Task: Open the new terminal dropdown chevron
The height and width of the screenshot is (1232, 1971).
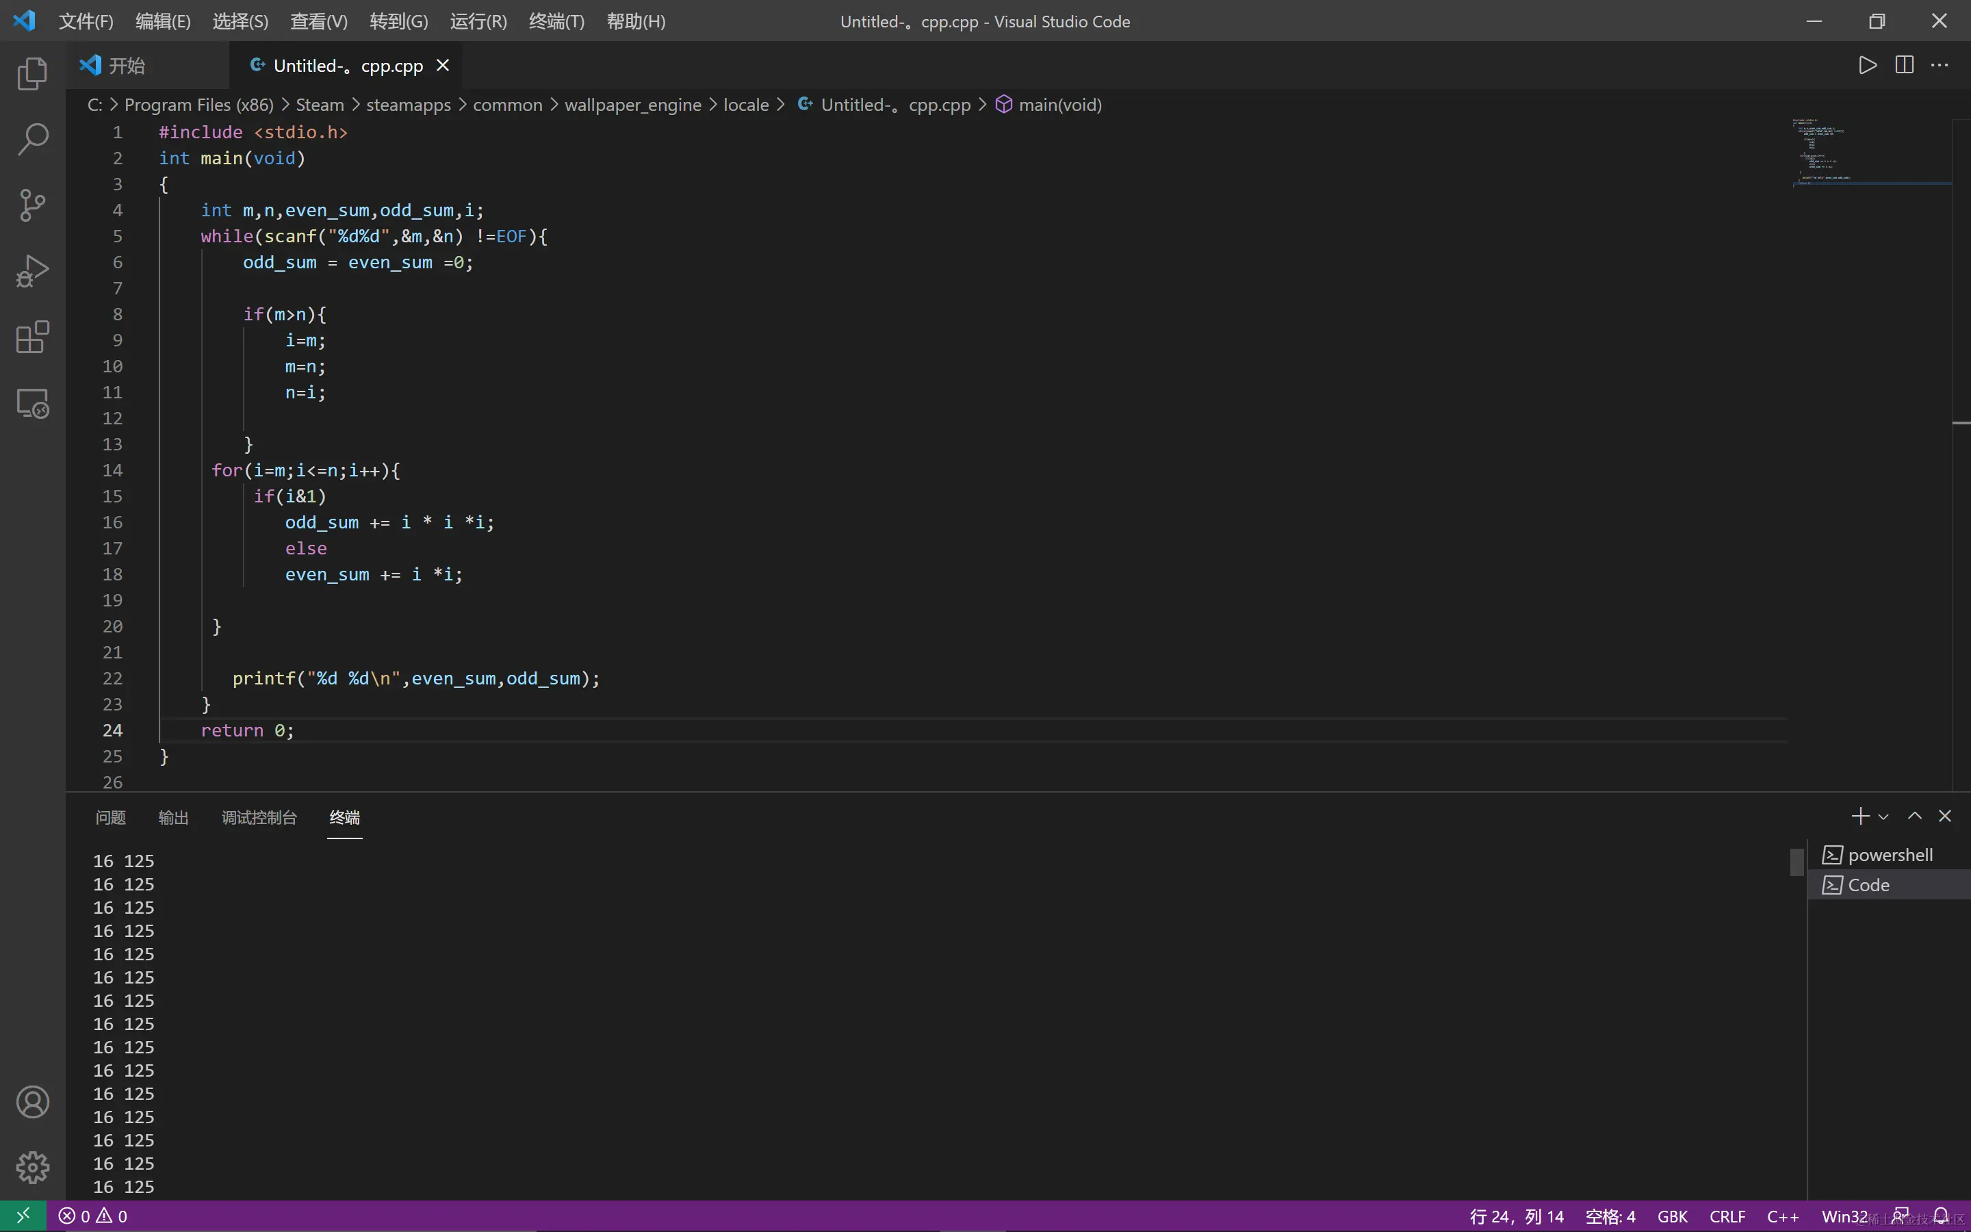Action: coord(1883,817)
